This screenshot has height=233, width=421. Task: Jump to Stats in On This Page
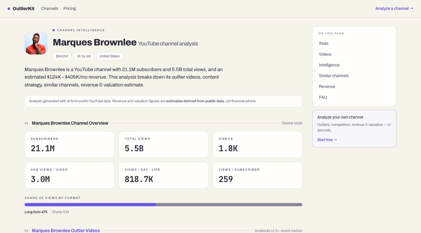click(323, 43)
